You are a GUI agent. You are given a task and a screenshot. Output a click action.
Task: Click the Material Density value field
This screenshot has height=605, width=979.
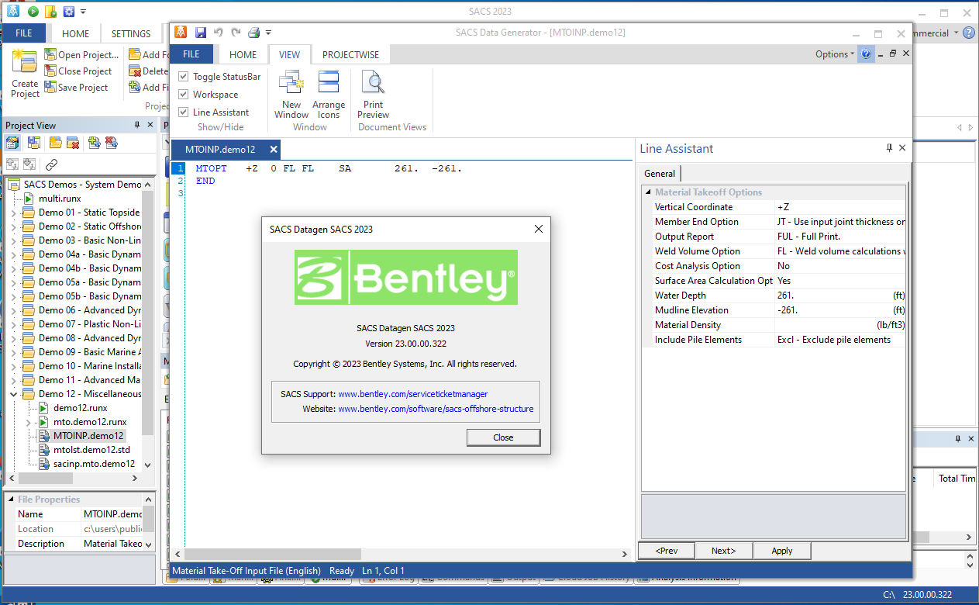pyautogui.click(x=841, y=325)
